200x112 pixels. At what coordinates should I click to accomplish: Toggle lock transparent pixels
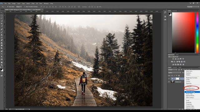point(172,76)
